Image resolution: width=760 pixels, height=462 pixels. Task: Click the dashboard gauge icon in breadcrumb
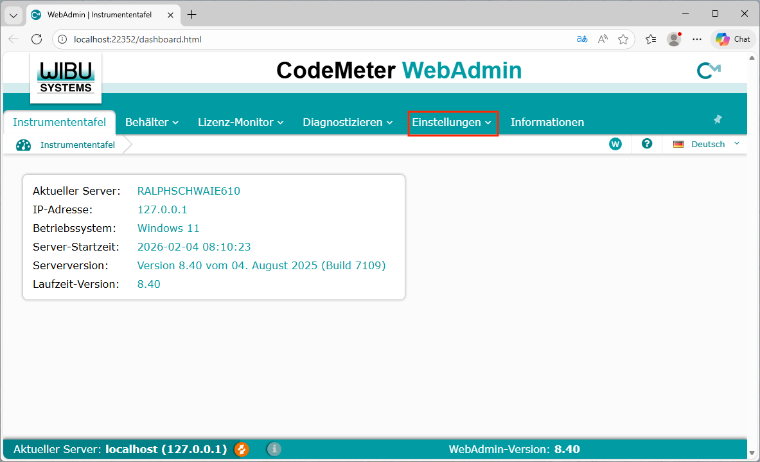pyautogui.click(x=24, y=145)
